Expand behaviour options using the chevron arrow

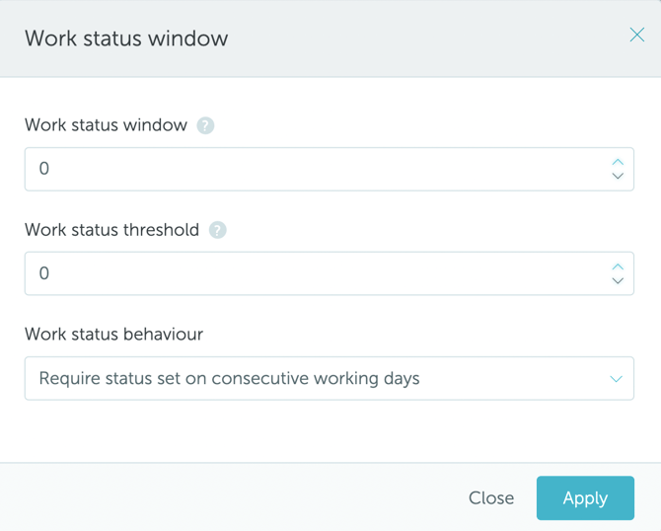point(616,379)
